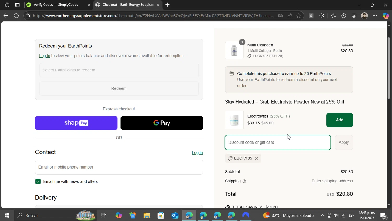Screen dimensions: 392x221
Task: Open volume control in system tray
Action: pyautogui.click(x=336, y=216)
